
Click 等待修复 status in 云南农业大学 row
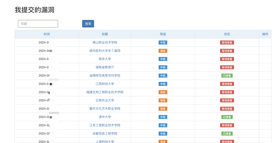(227, 100)
